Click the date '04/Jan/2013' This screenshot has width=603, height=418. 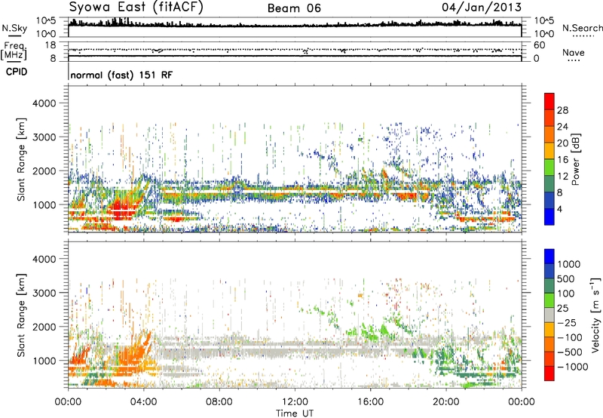tap(482, 8)
